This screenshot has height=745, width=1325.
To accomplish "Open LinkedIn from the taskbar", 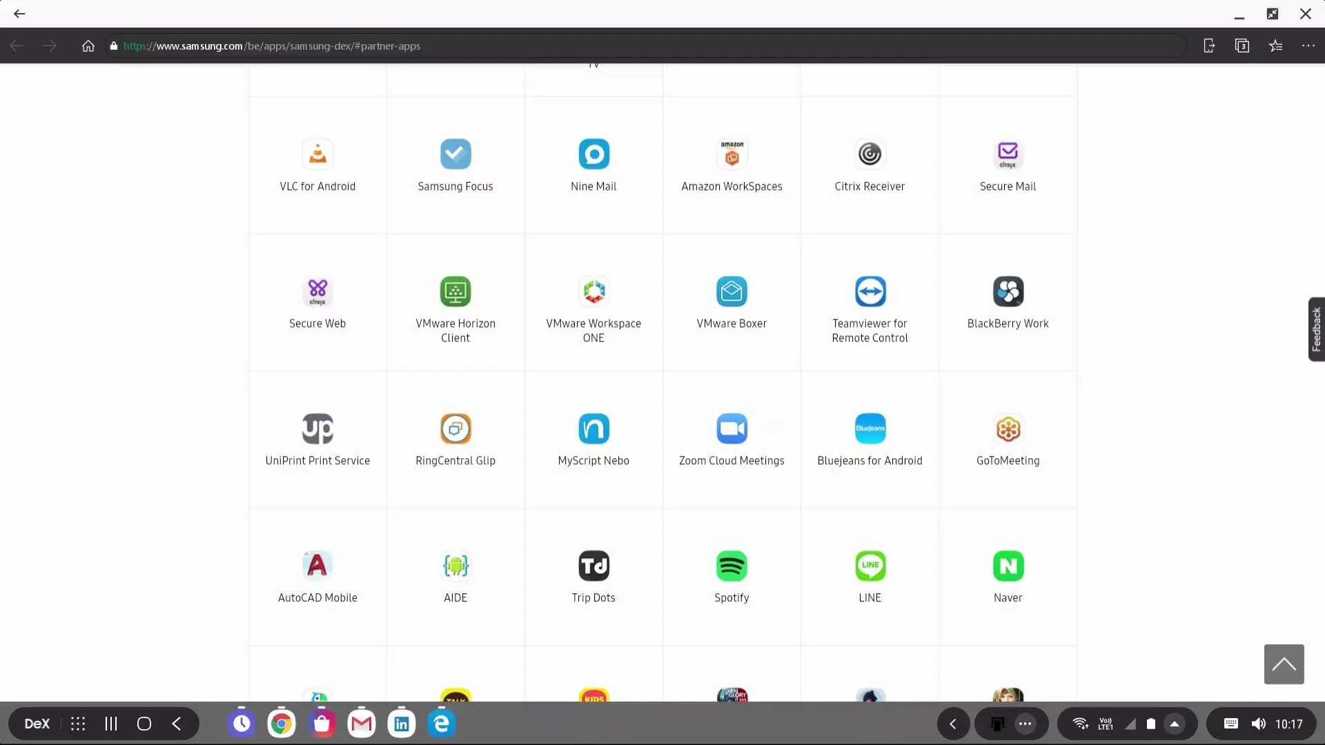I will click(402, 724).
